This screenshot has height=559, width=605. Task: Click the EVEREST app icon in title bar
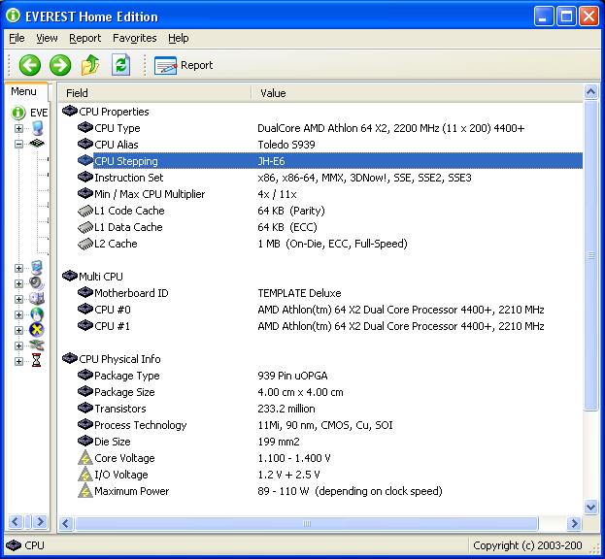14,16
